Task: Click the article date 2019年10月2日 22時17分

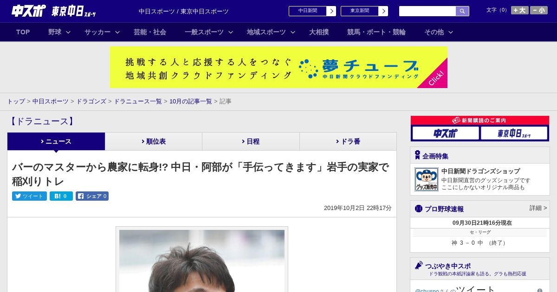Action: 357,208
